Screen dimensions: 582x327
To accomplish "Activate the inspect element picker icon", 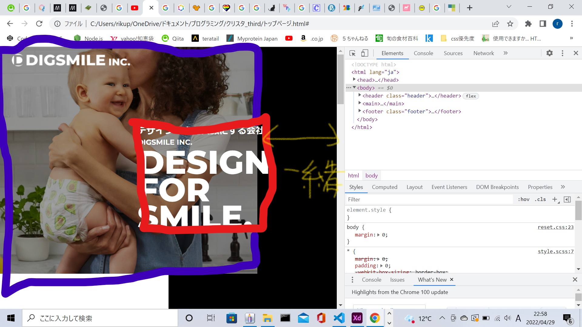I will [352, 53].
